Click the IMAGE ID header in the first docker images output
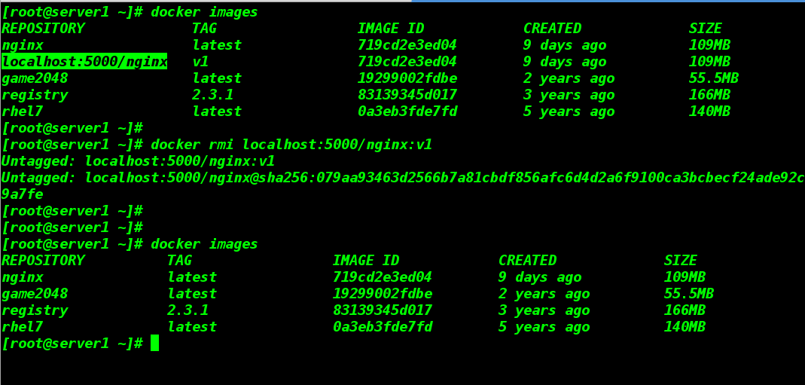 tap(391, 28)
